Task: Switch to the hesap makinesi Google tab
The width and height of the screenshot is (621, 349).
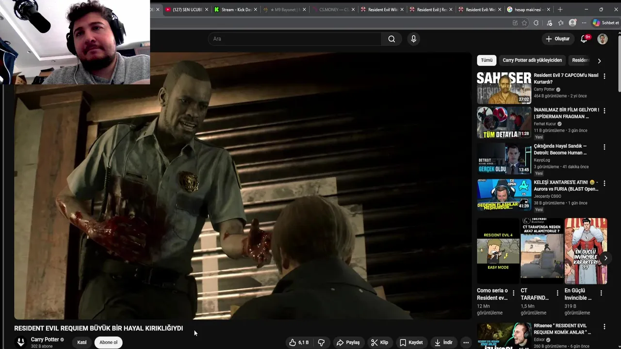Action: click(x=528, y=9)
